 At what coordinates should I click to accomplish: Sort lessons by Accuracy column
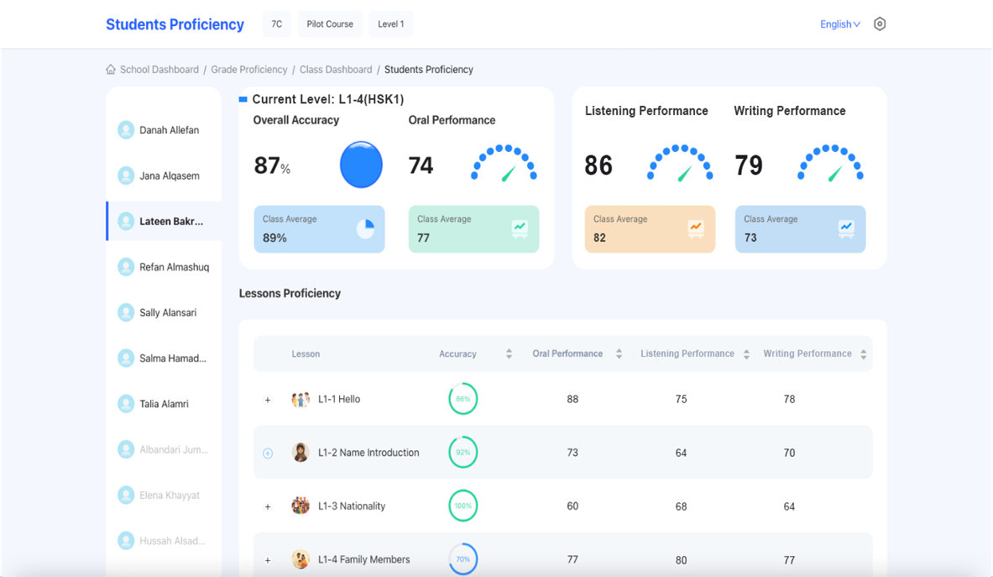(x=510, y=354)
